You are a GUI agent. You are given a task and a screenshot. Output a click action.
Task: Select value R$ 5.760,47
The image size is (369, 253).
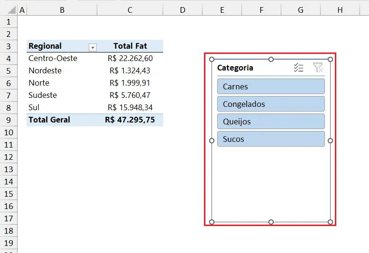click(x=130, y=95)
